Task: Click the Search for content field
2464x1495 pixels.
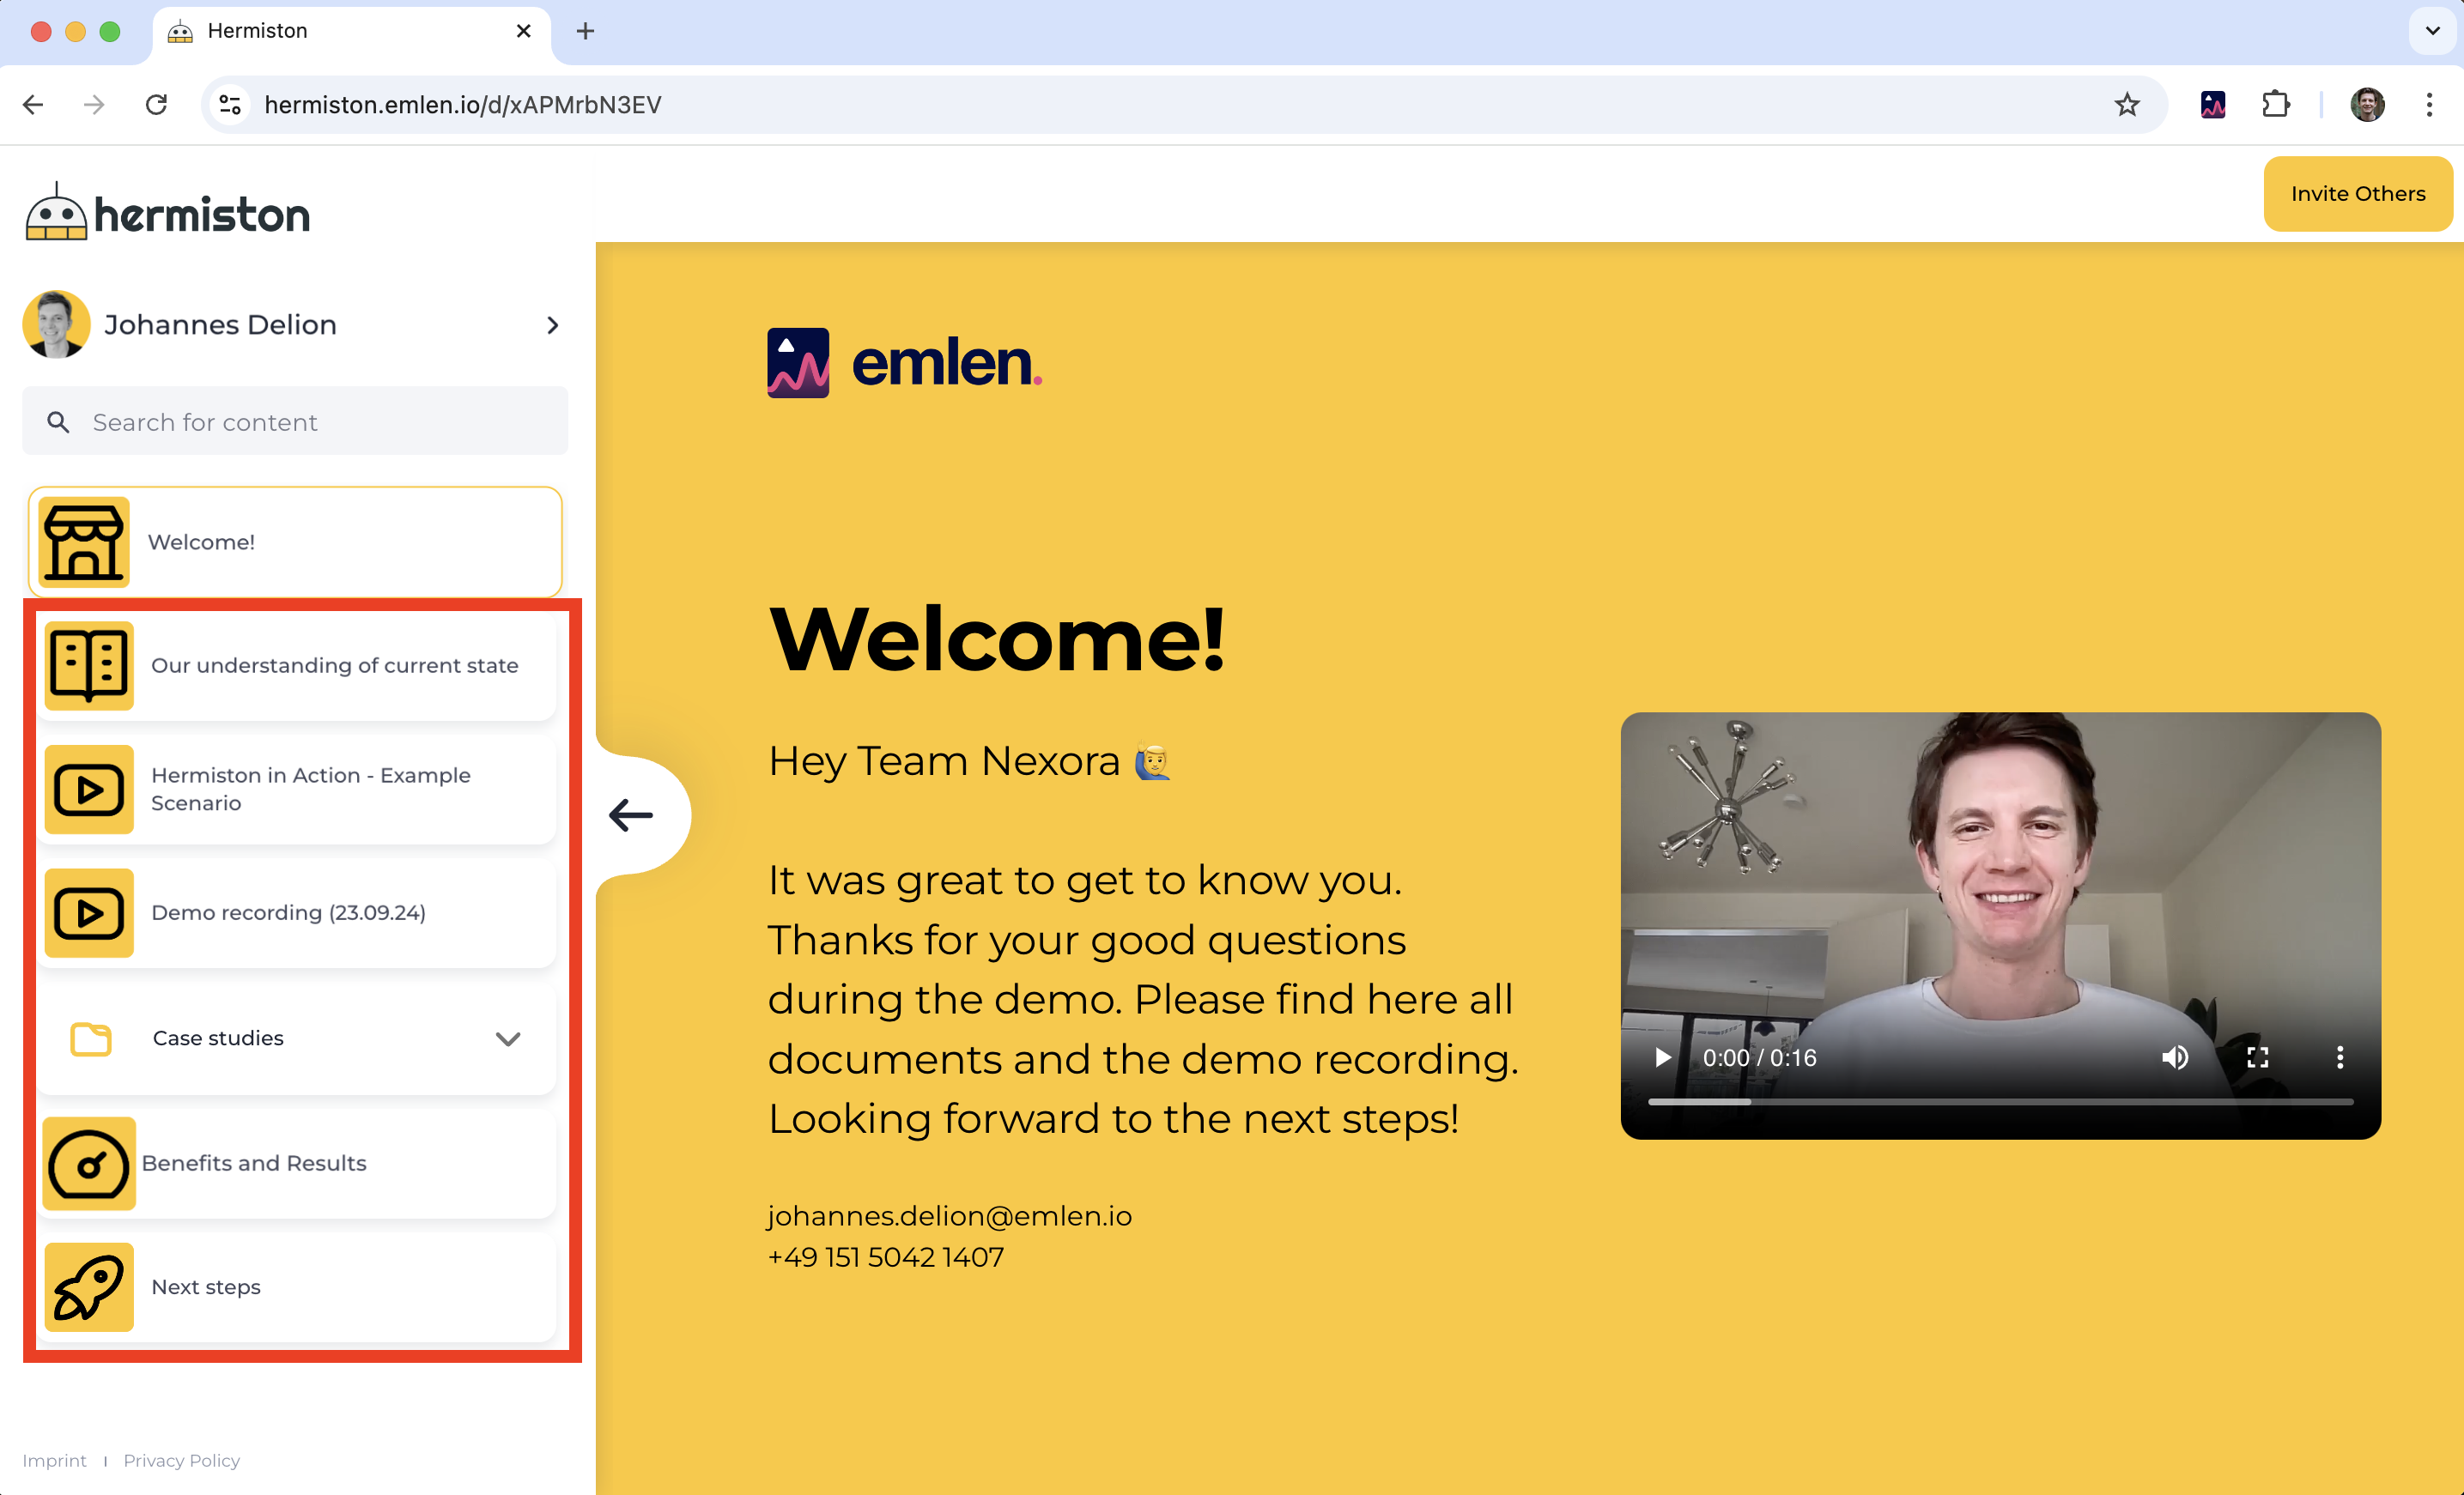Action: [296, 421]
